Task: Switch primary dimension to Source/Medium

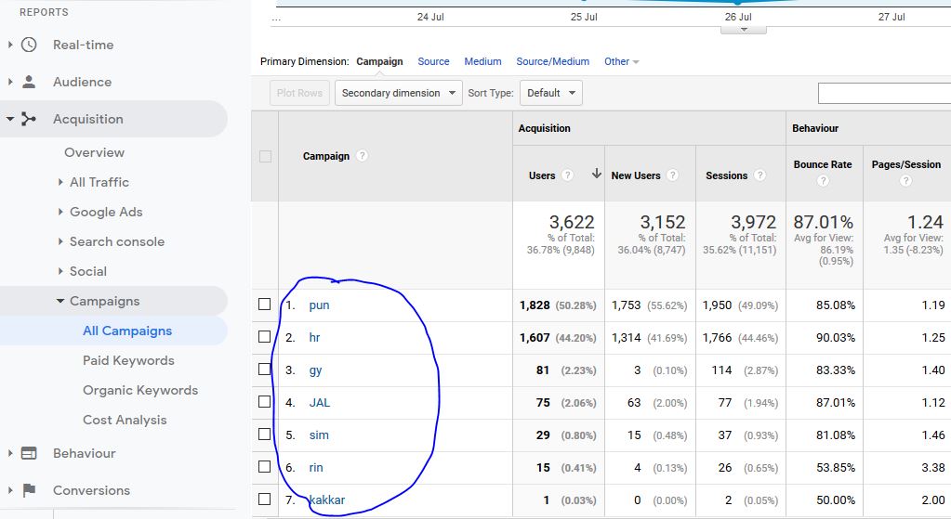Action: [x=552, y=61]
